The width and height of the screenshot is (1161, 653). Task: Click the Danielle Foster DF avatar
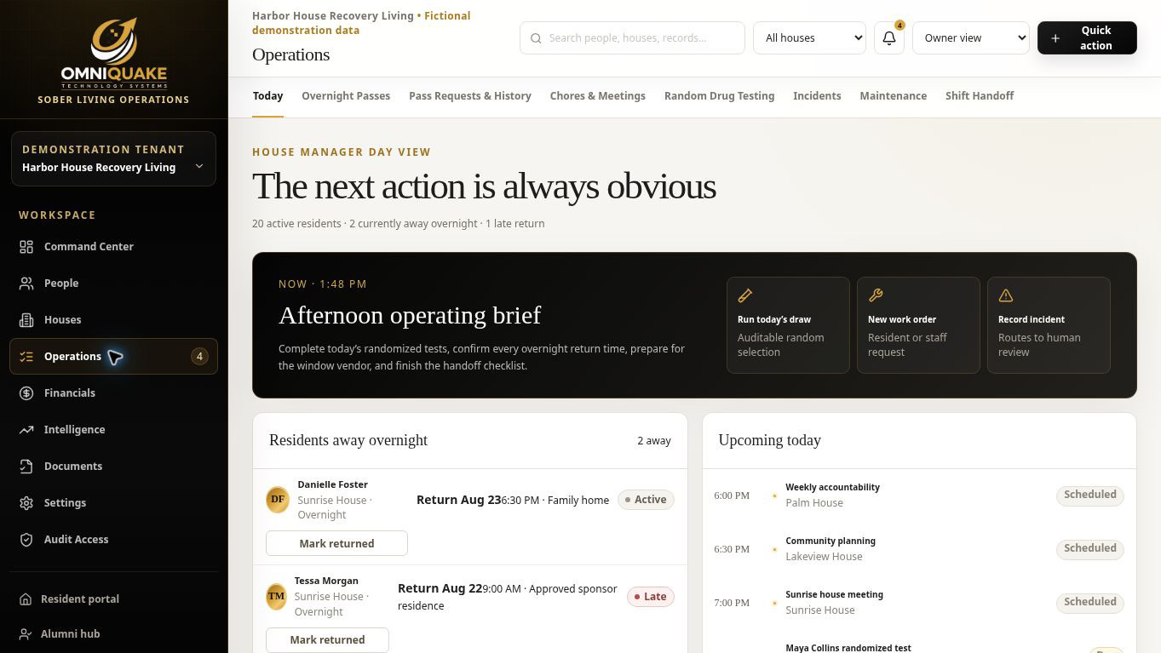click(x=278, y=500)
